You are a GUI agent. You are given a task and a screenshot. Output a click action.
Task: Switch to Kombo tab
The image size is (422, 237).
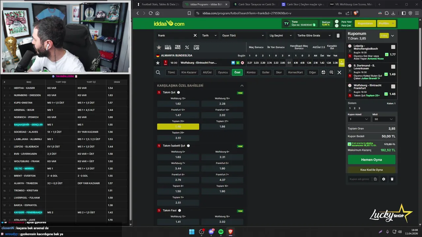pyautogui.click(x=251, y=72)
